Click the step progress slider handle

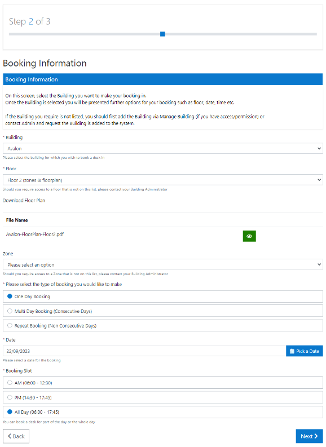[x=162, y=34]
